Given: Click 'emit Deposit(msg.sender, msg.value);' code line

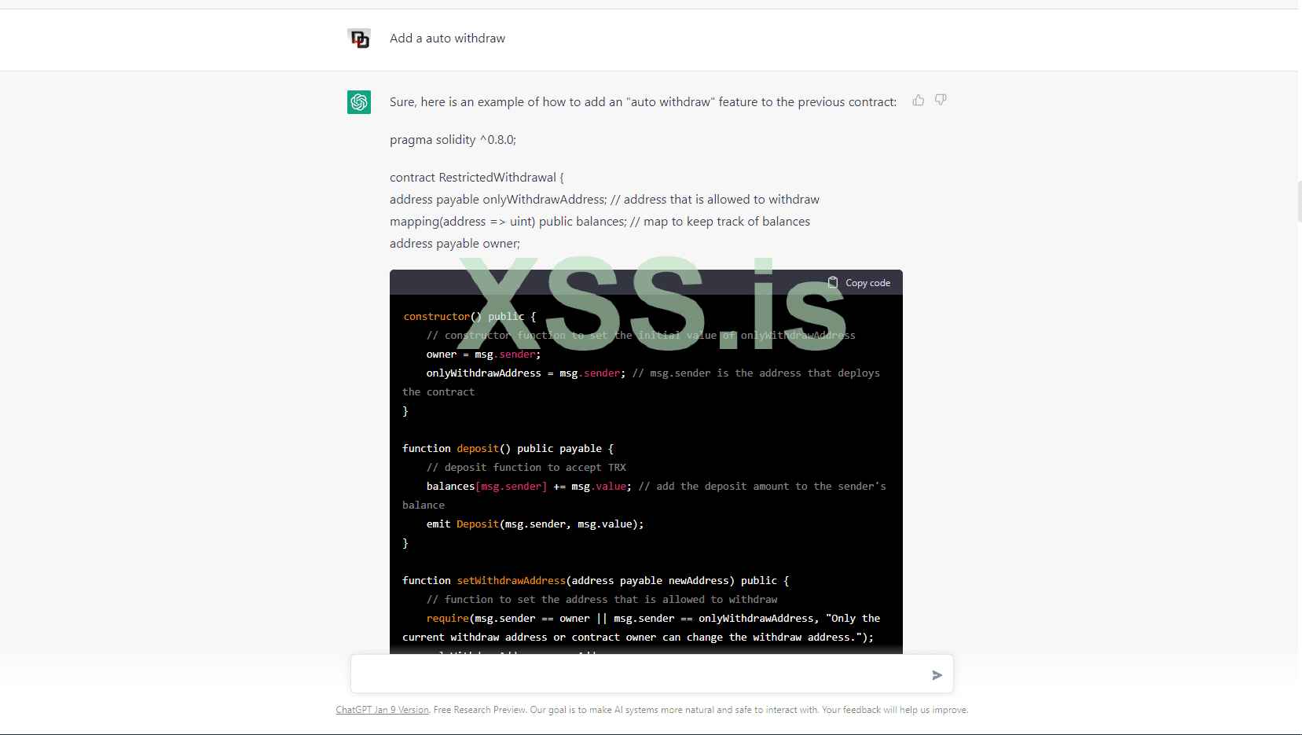Looking at the screenshot, I should [535, 524].
